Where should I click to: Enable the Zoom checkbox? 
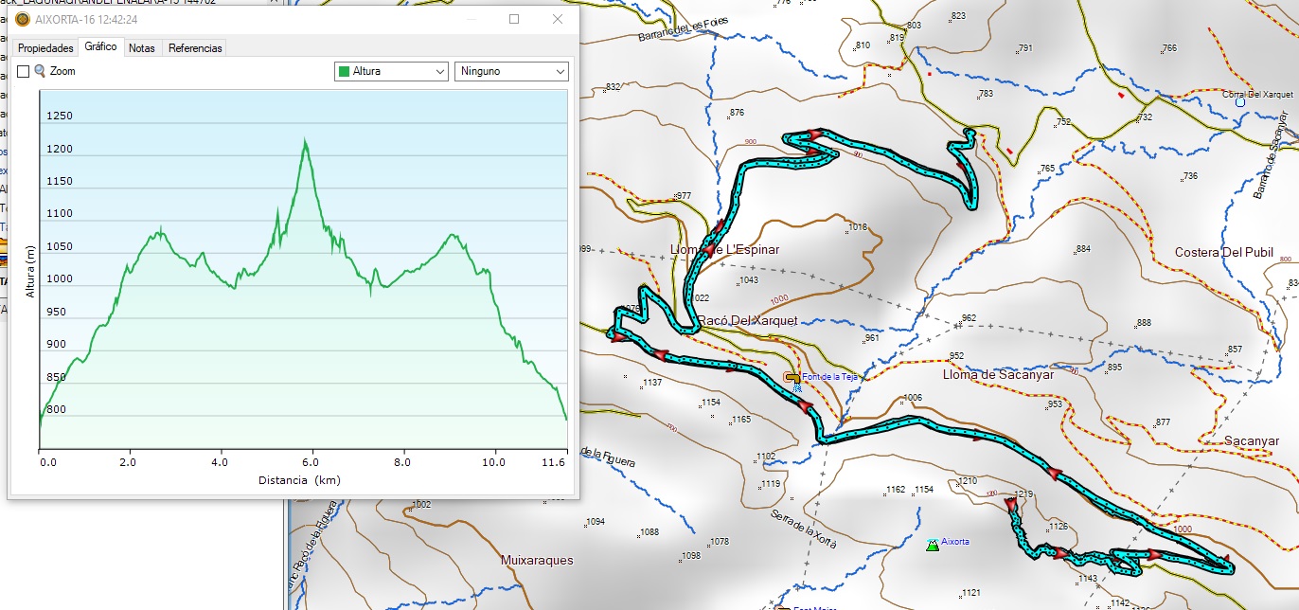24,71
